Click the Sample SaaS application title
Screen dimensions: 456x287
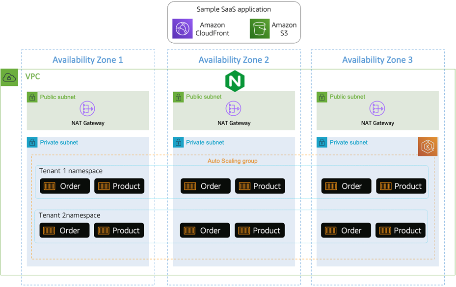[x=234, y=9]
